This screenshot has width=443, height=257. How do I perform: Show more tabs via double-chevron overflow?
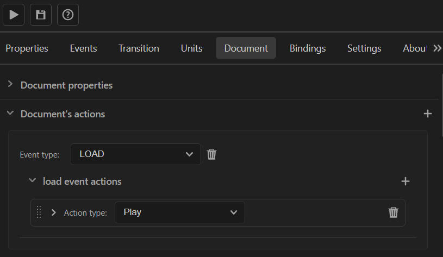pyautogui.click(x=438, y=48)
